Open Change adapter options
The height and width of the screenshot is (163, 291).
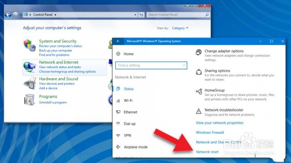224,51
